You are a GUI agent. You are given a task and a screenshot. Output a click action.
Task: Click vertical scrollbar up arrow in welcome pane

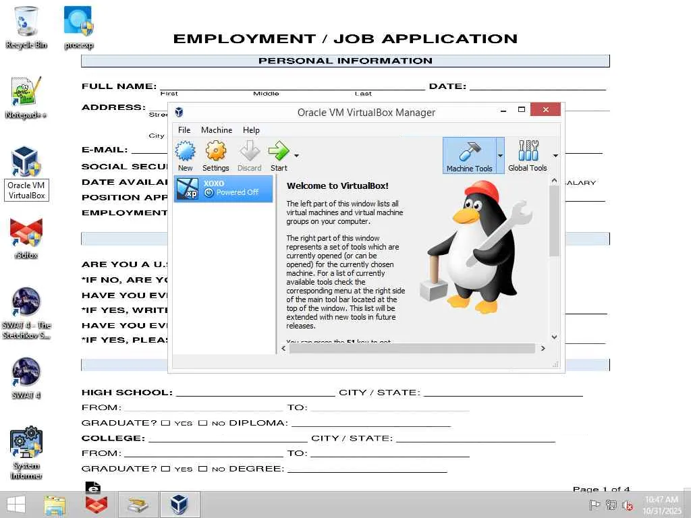tap(555, 181)
